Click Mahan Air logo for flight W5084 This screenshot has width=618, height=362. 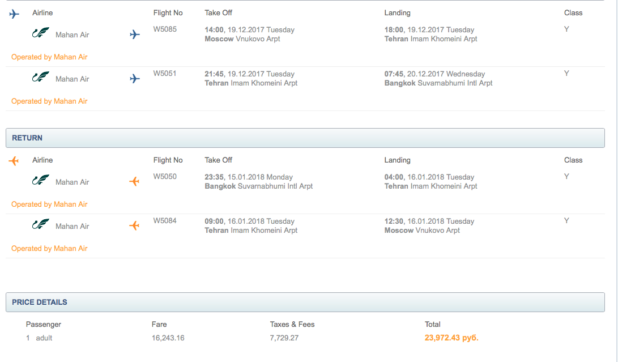41,224
